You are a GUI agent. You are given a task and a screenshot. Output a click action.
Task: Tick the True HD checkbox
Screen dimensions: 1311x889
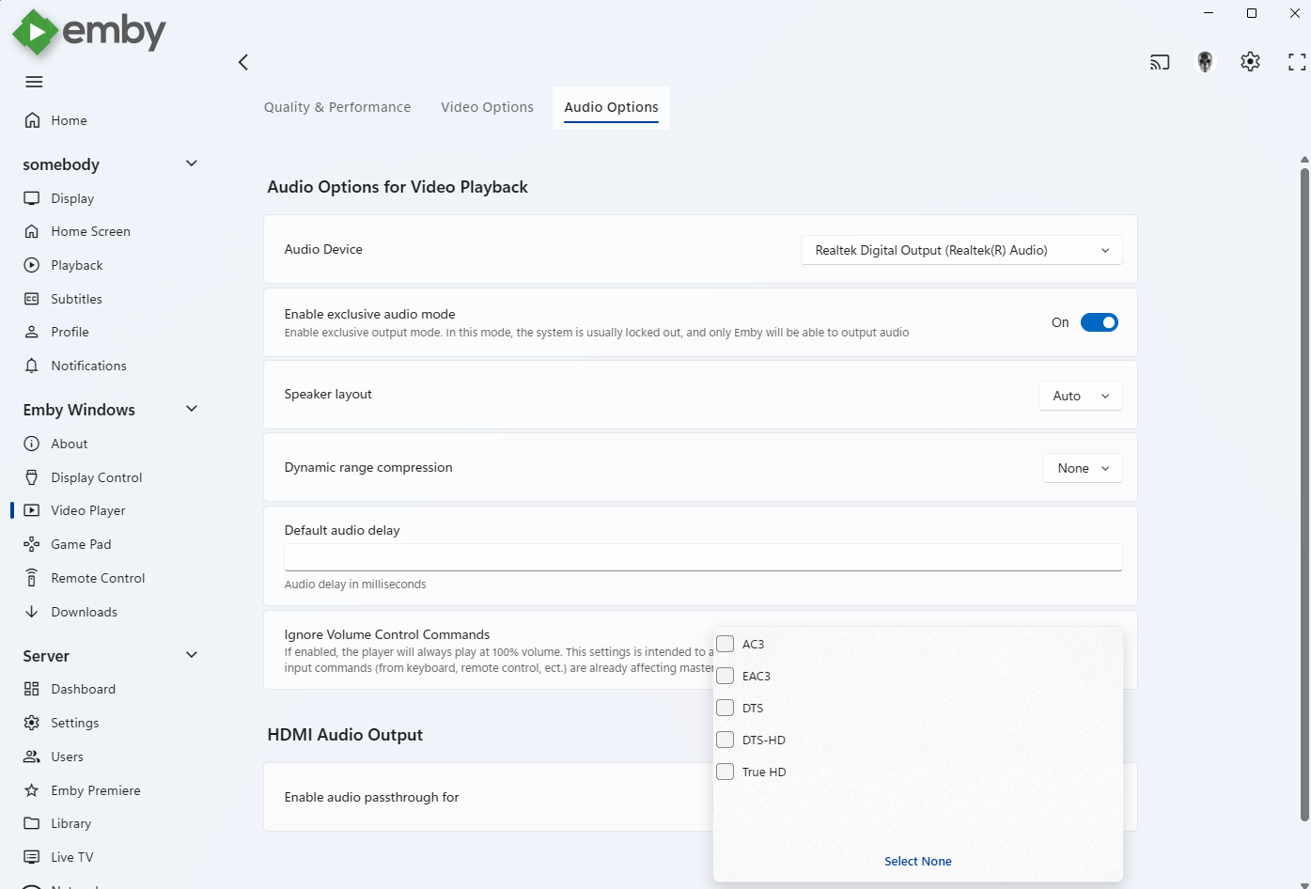click(726, 772)
